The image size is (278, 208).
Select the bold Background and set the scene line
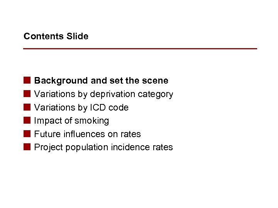pyautogui.click(x=101, y=81)
